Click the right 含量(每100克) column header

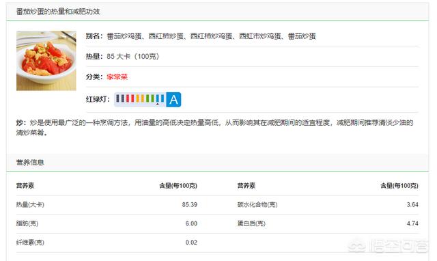(399, 186)
